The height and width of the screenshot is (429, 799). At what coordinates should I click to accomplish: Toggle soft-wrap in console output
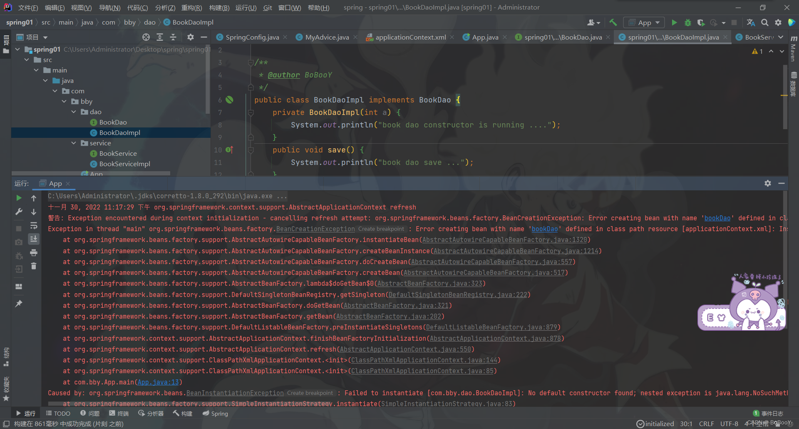34,225
